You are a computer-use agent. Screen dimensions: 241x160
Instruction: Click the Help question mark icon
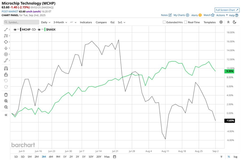tap(237, 15)
